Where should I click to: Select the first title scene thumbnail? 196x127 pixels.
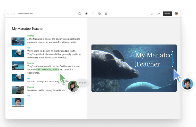pos(18,41)
